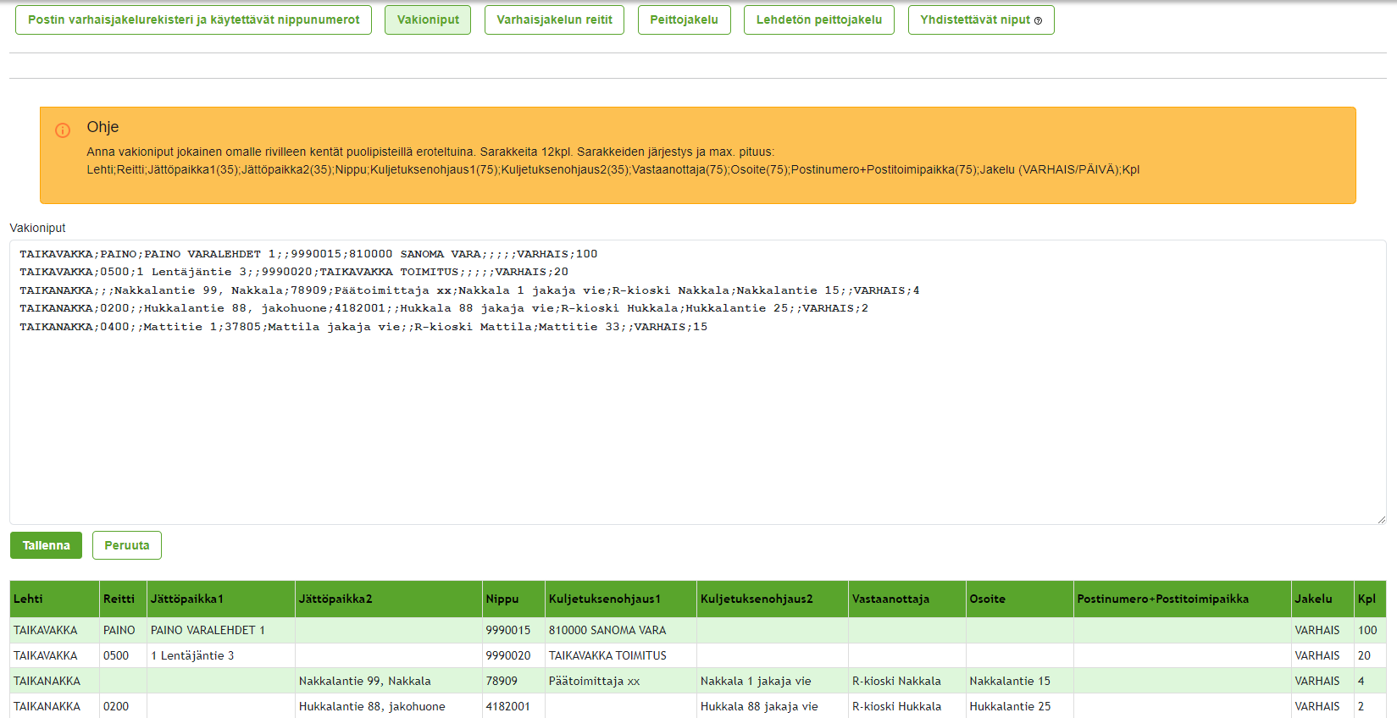The height and width of the screenshot is (718, 1397).
Task: Click the Jakelu column header
Action: click(1322, 599)
